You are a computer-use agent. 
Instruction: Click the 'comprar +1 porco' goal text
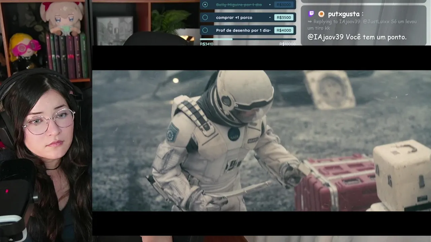(x=234, y=17)
